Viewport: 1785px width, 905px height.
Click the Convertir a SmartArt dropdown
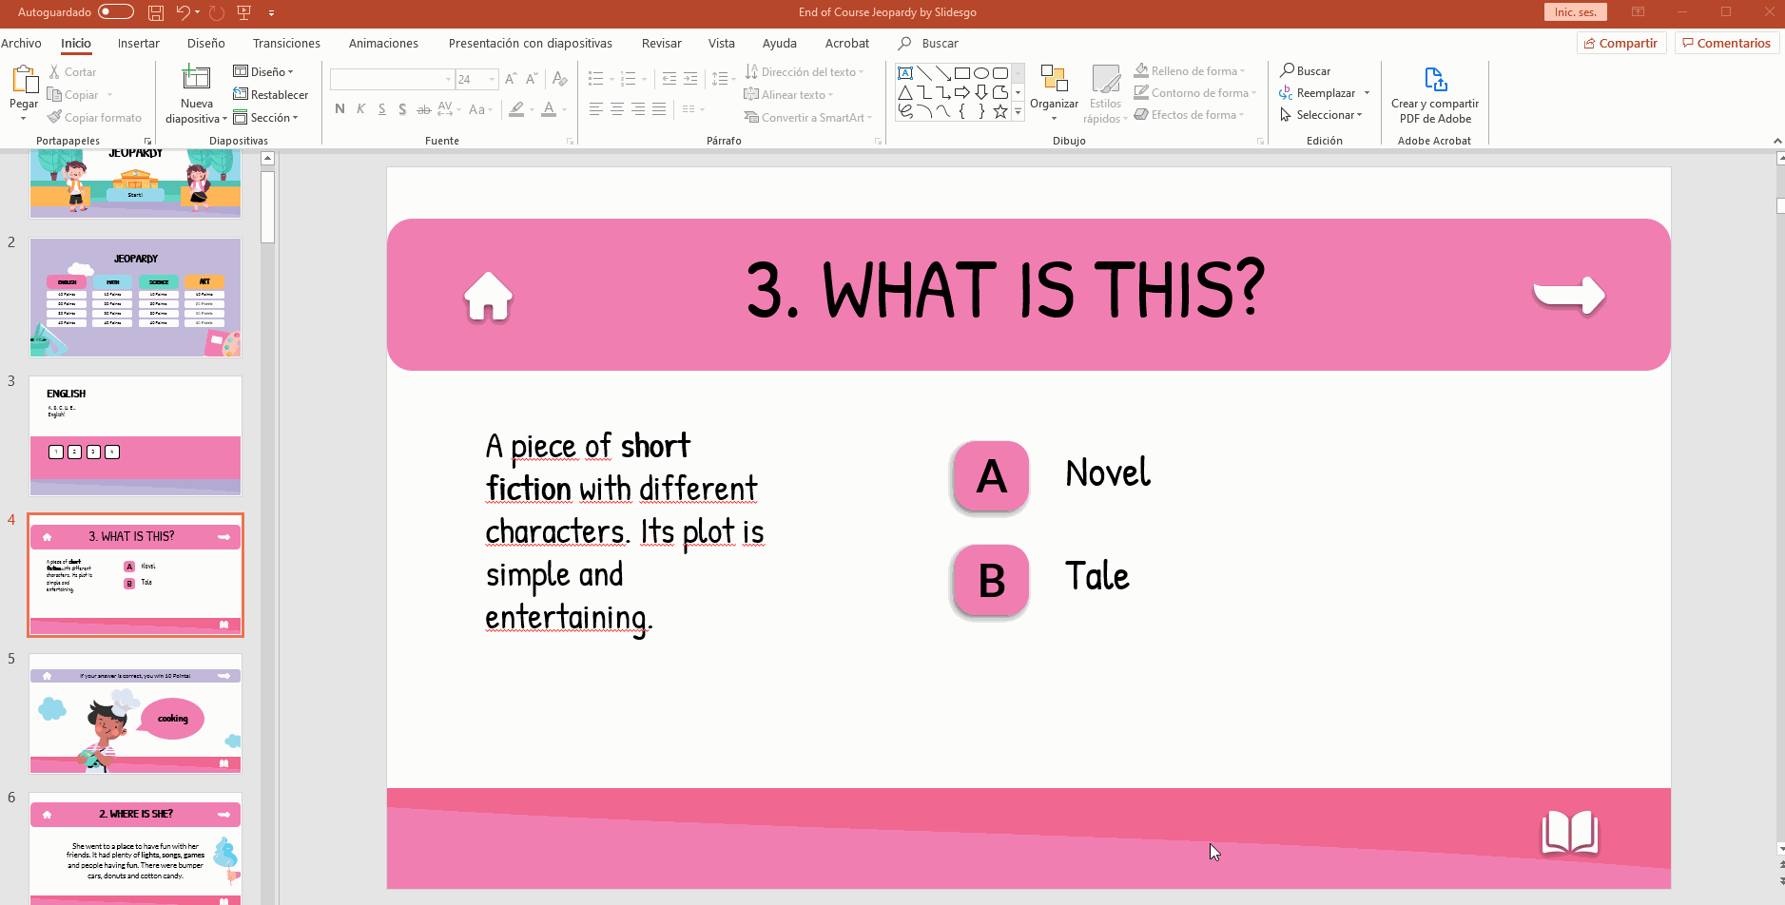click(807, 118)
